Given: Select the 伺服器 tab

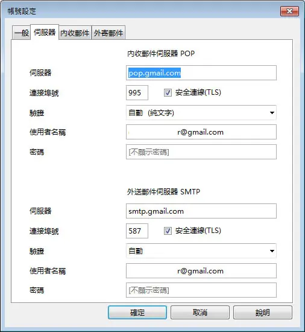Looking at the screenshot, I should (45, 32).
